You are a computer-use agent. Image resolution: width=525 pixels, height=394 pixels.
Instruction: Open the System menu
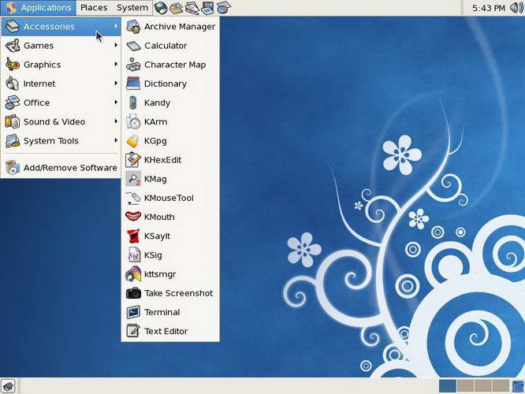[x=132, y=8]
